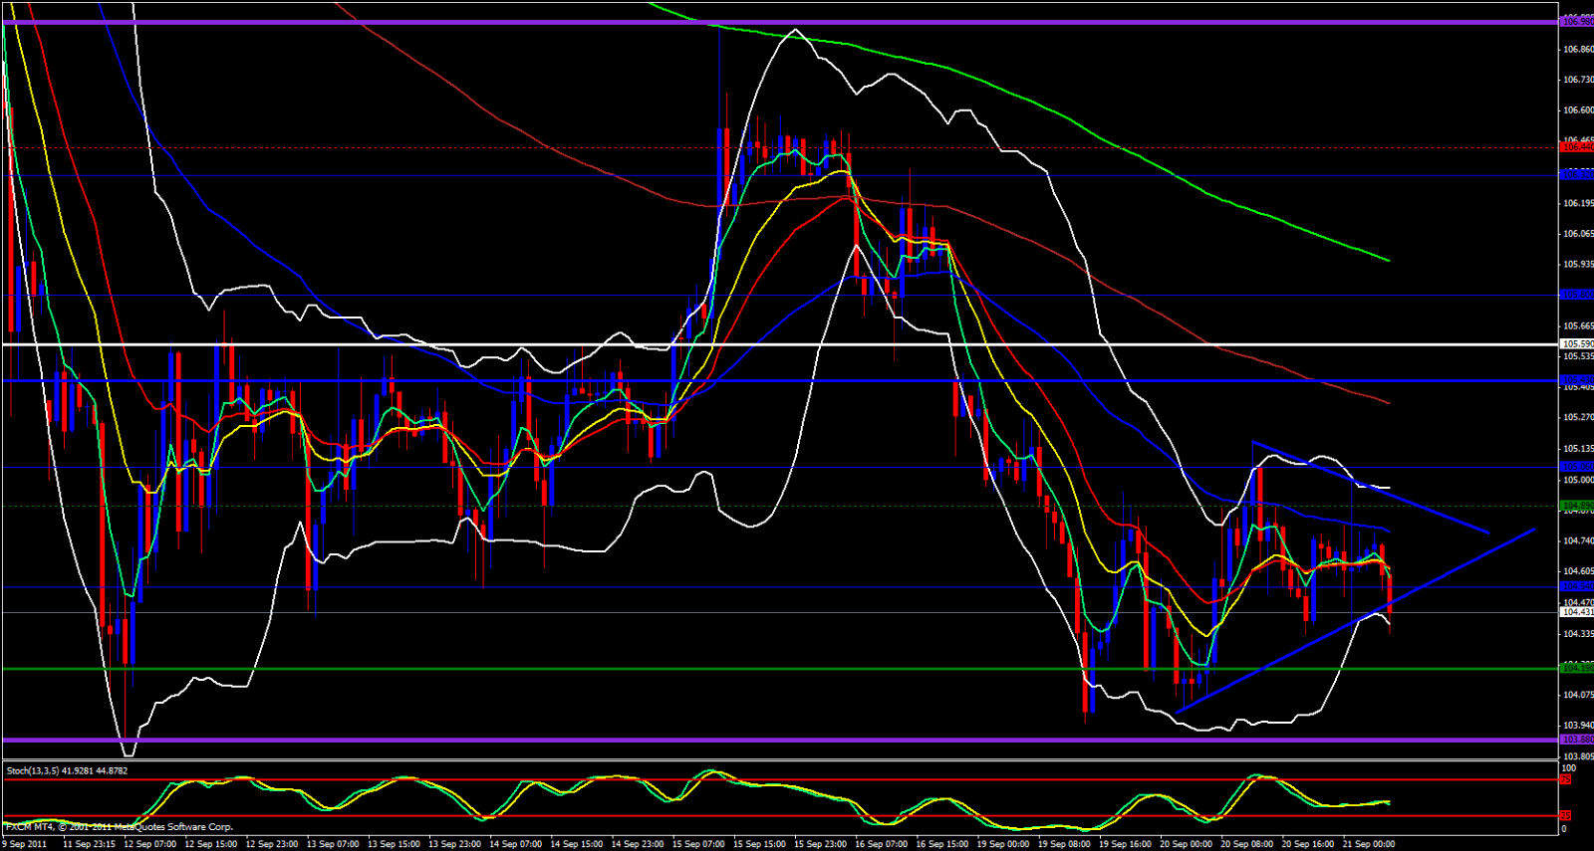Click the 13 Sep 23:00 time axis label

tap(454, 844)
